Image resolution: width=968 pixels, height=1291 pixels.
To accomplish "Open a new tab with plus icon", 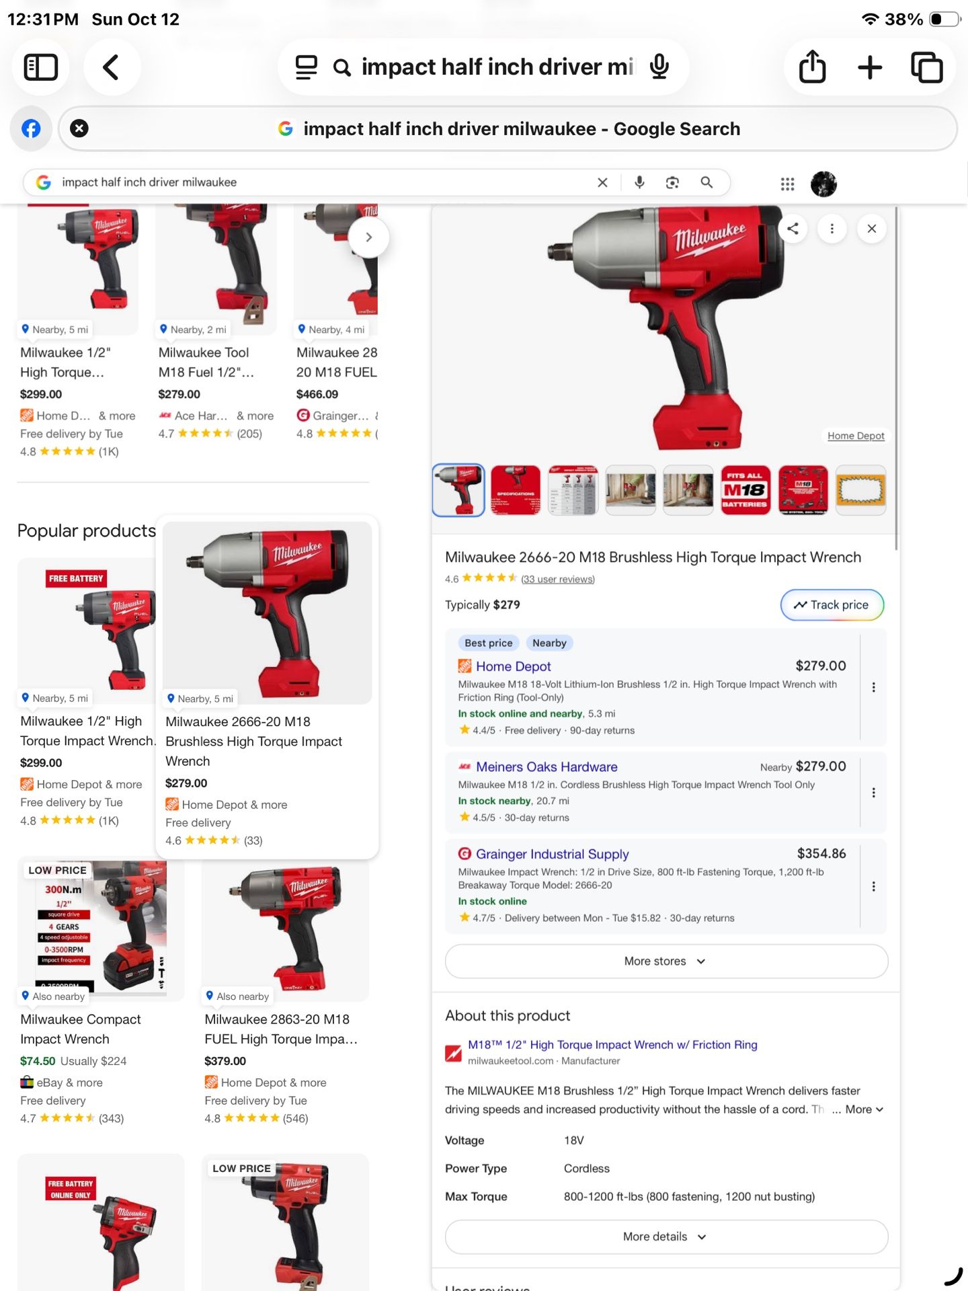I will click(x=870, y=67).
